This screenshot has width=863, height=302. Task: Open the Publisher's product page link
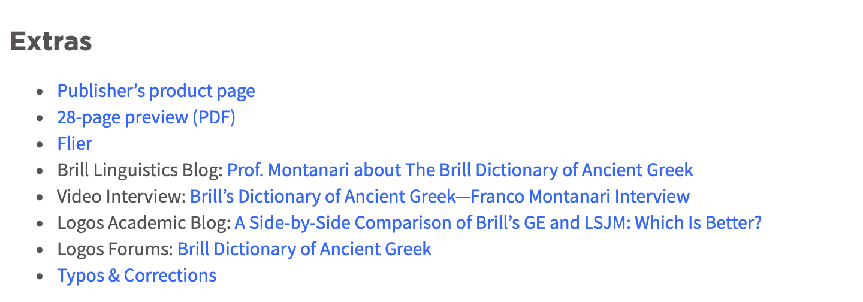pyautogui.click(x=156, y=91)
